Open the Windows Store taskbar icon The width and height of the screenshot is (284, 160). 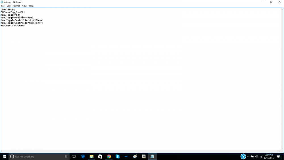point(100,156)
